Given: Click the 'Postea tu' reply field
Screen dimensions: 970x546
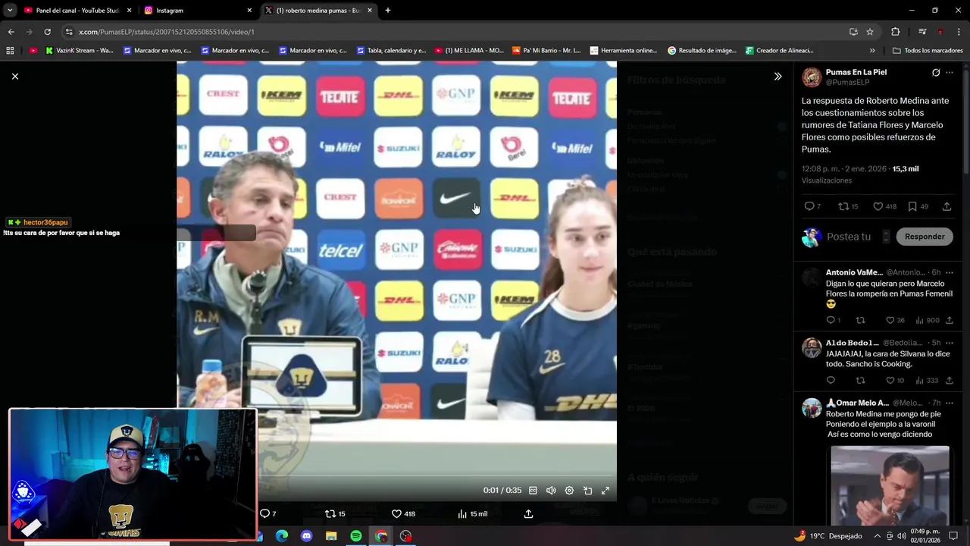Looking at the screenshot, I should (849, 237).
